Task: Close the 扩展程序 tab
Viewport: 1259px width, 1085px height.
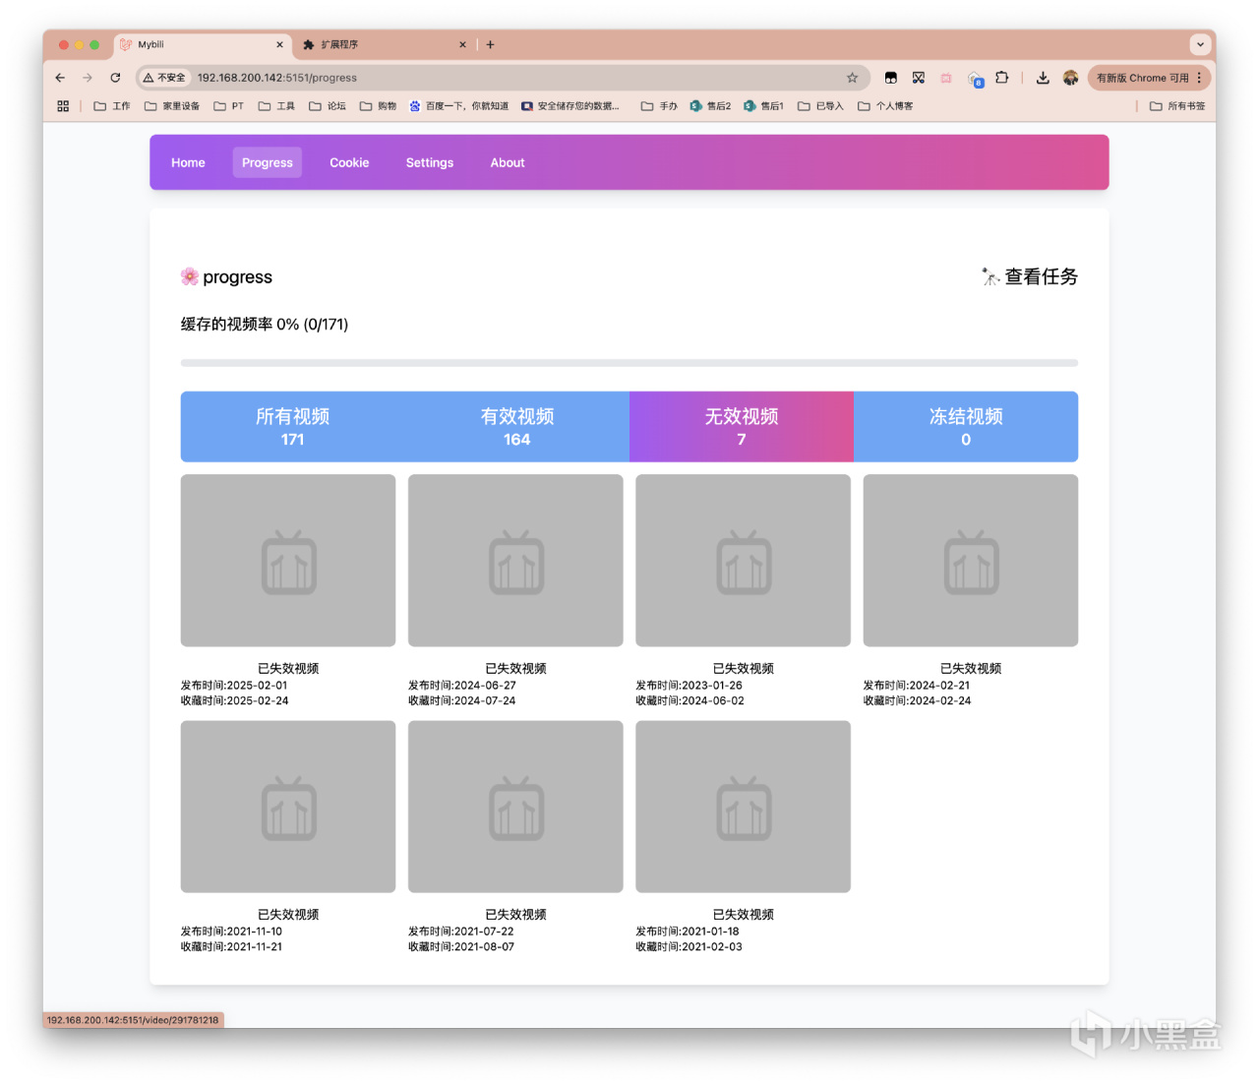Action: 462,44
